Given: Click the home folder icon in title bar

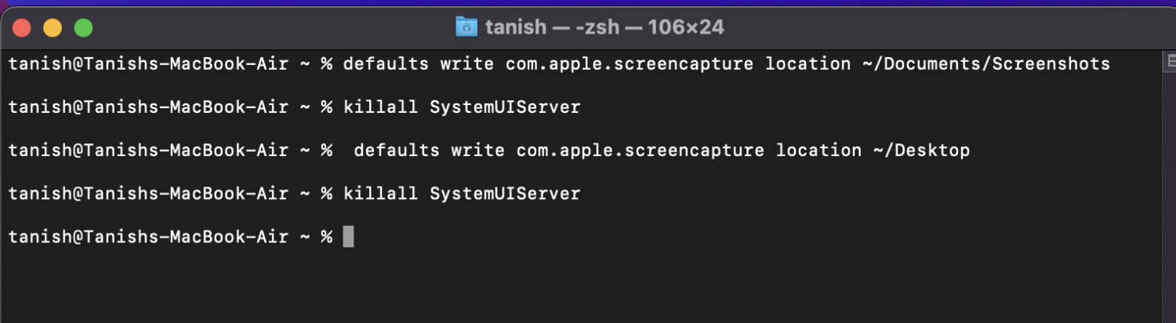Looking at the screenshot, I should tap(466, 27).
